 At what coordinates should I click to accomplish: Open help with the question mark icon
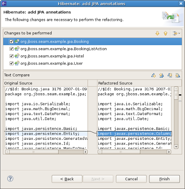[x=10, y=179]
